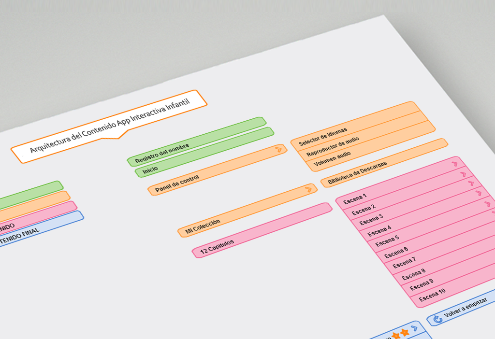
Task: Click the Arquitectura del Contenido title callout
Action: pyautogui.click(x=110, y=126)
